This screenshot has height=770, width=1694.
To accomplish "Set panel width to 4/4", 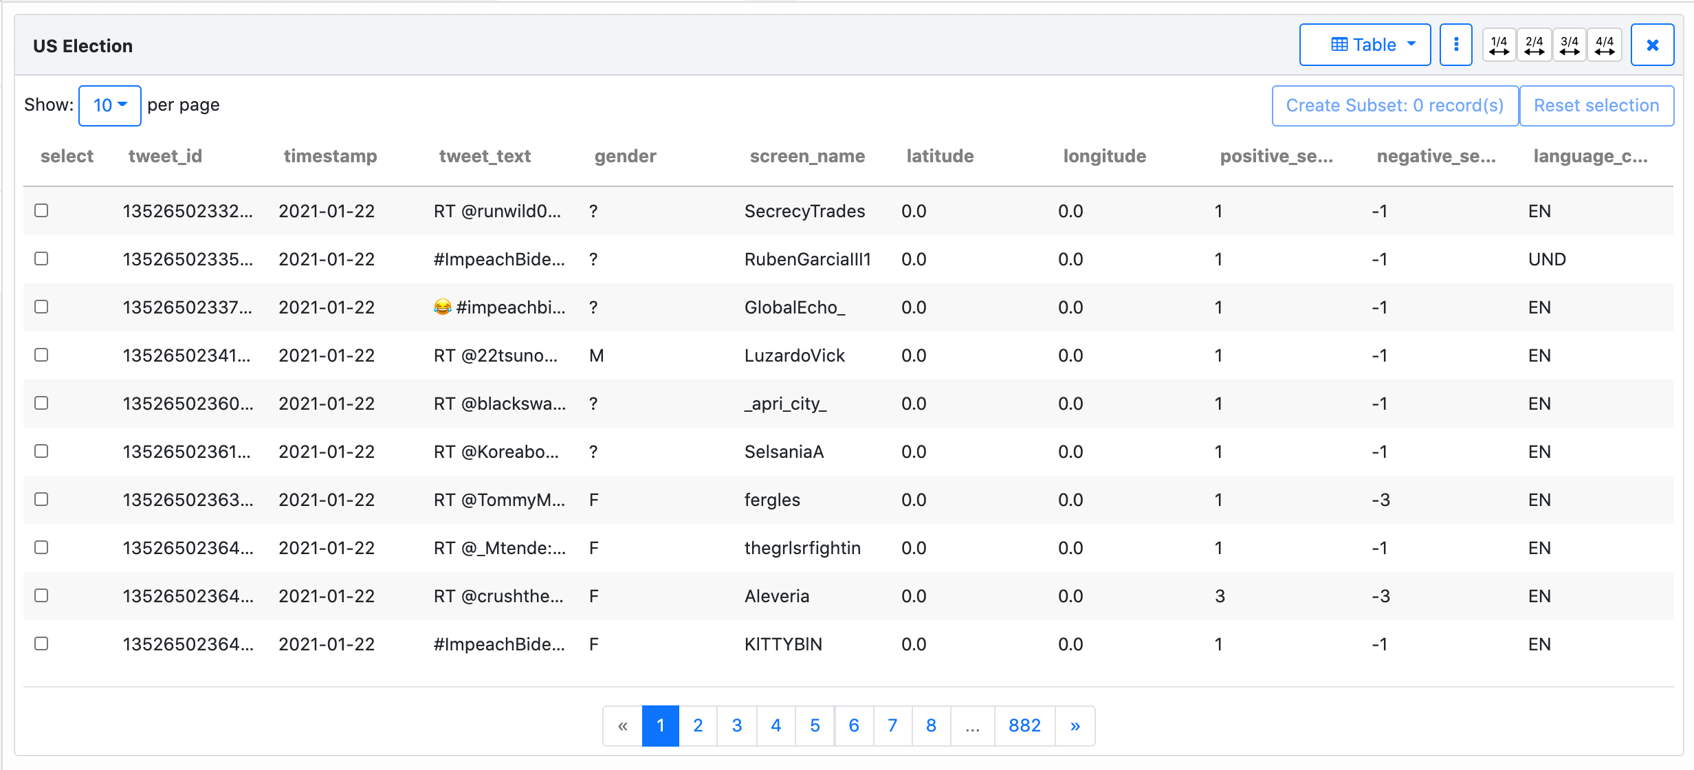I will (1604, 45).
